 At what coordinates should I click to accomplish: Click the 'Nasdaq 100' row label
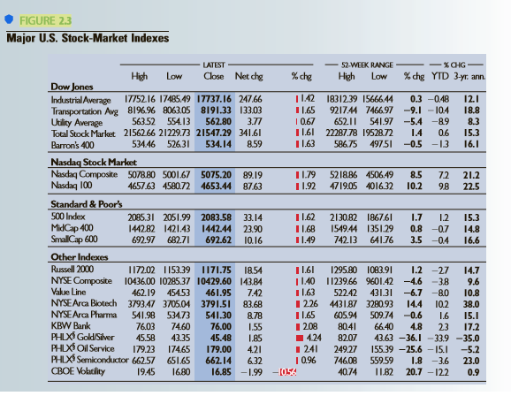coord(72,186)
